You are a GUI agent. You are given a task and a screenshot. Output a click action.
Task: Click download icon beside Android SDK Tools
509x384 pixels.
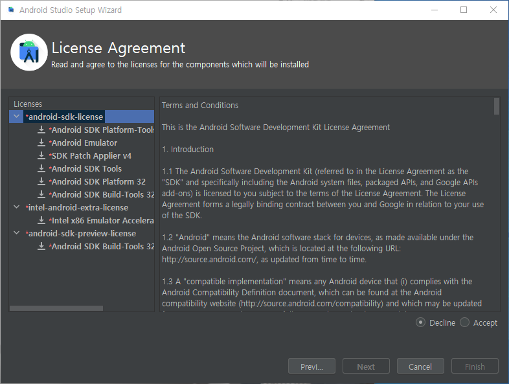pos(41,169)
